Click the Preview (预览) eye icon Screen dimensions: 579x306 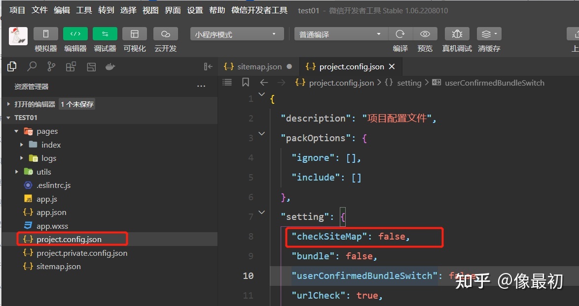click(x=425, y=34)
